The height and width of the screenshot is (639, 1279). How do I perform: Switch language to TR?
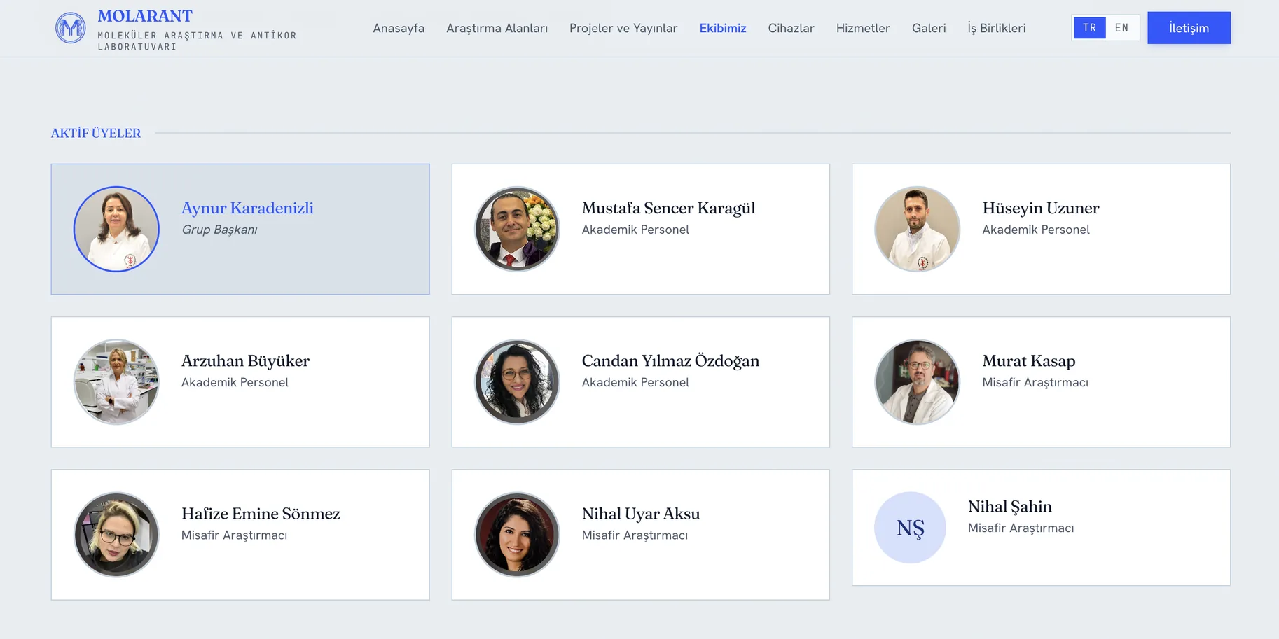tap(1089, 28)
